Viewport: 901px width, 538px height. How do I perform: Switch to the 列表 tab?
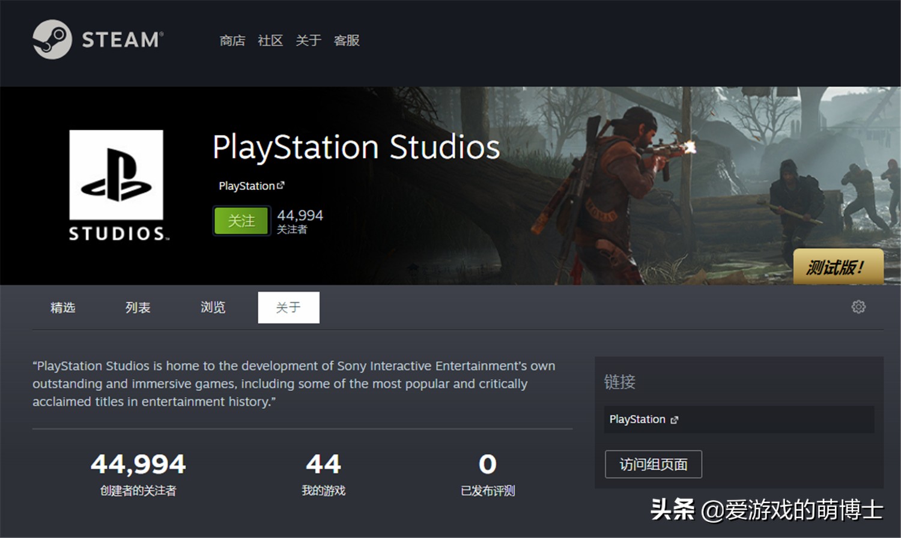pyautogui.click(x=138, y=307)
